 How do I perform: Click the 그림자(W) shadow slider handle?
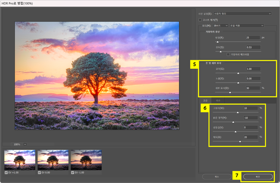(237, 112)
